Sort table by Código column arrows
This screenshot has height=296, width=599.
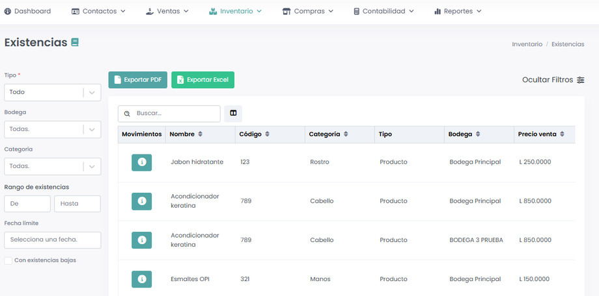click(268, 134)
